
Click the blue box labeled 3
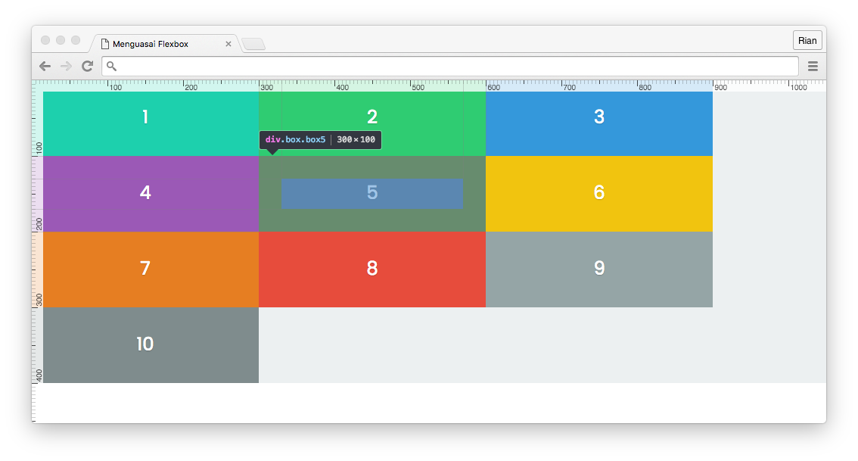pos(598,117)
